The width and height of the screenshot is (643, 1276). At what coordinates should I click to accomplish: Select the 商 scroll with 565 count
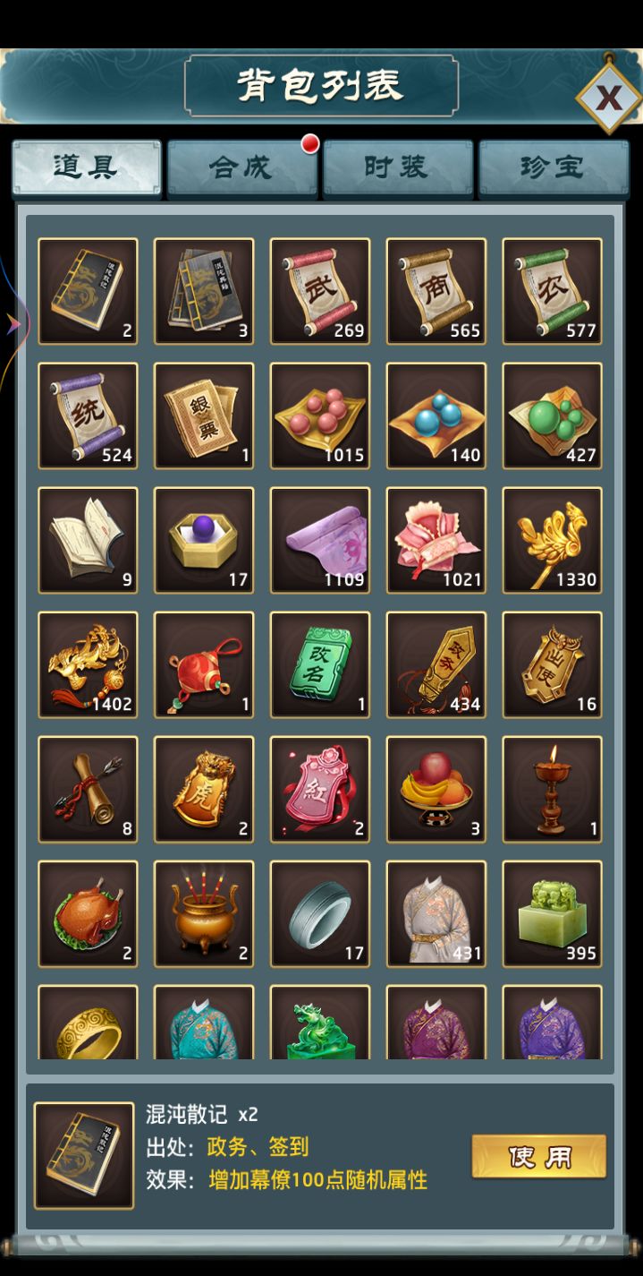[x=436, y=291]
